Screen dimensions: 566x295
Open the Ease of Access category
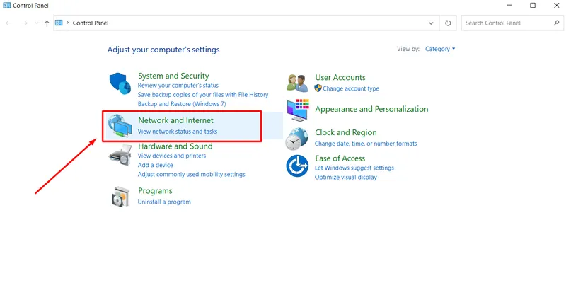(x=340, y=158)
